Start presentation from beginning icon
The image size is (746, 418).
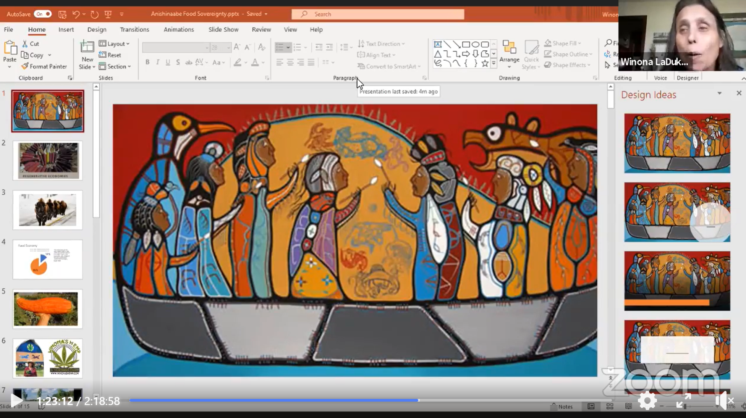pyautogui.click(x=108, y=14)
